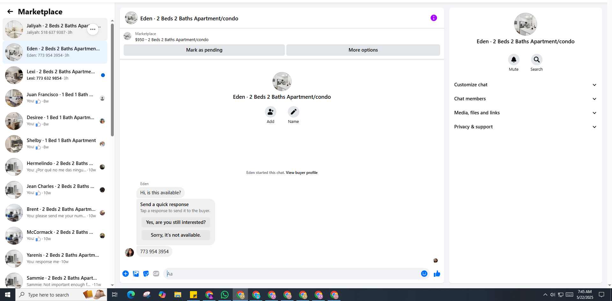Open more actions plus icon in composer
Screen dimensions: 612x301
pos(126,274)
